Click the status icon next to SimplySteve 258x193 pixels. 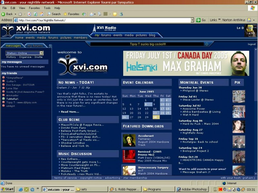tap(4, 78)
